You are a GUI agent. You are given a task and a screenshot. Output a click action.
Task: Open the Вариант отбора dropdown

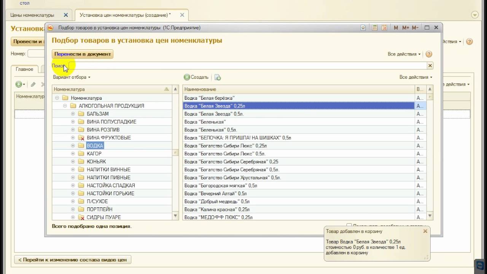(x=72, y=77)
